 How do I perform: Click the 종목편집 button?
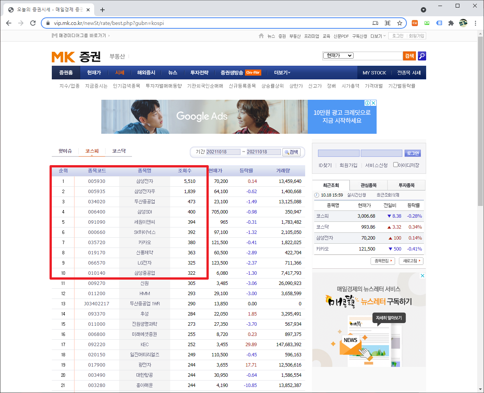click(383, 261)
